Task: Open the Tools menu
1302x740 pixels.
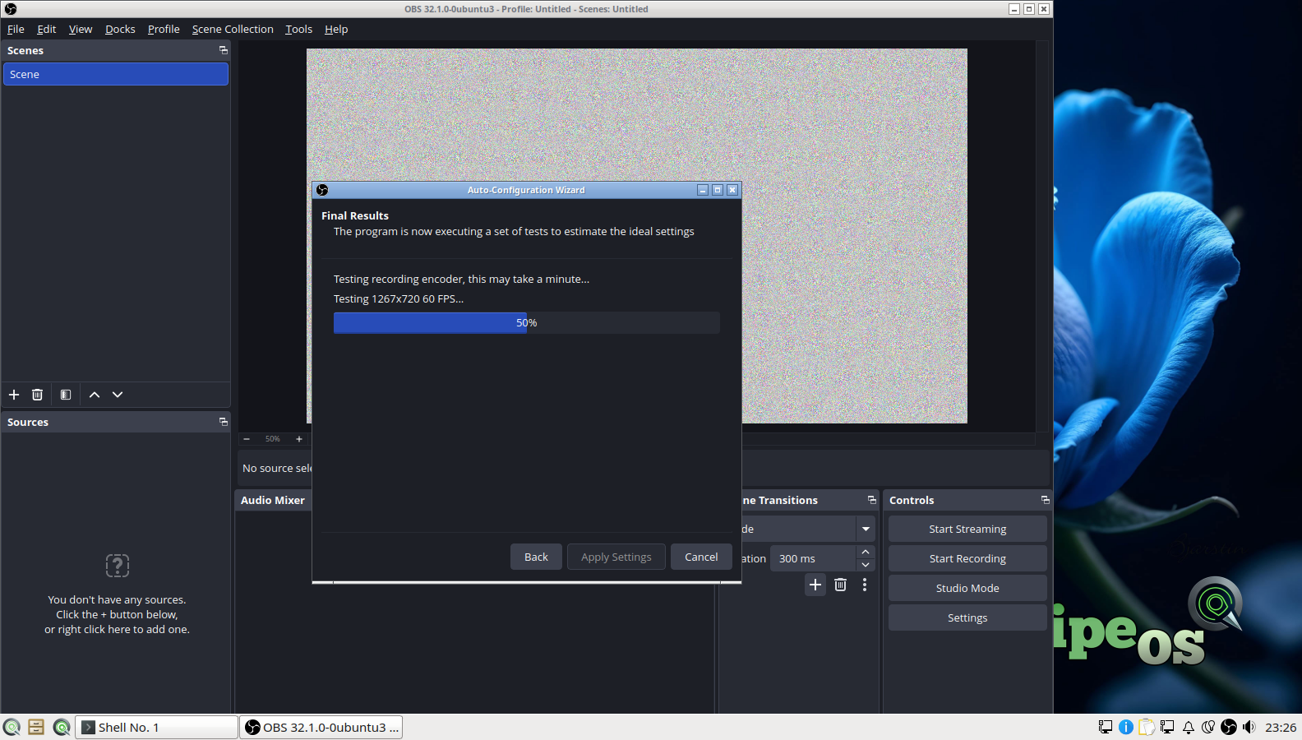Action: coord(299,29)
